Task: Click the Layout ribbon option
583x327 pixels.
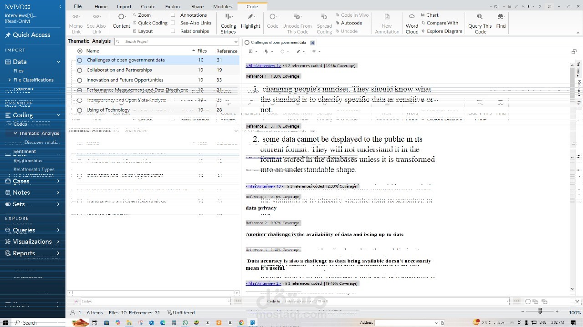Action: pos(143,31)
